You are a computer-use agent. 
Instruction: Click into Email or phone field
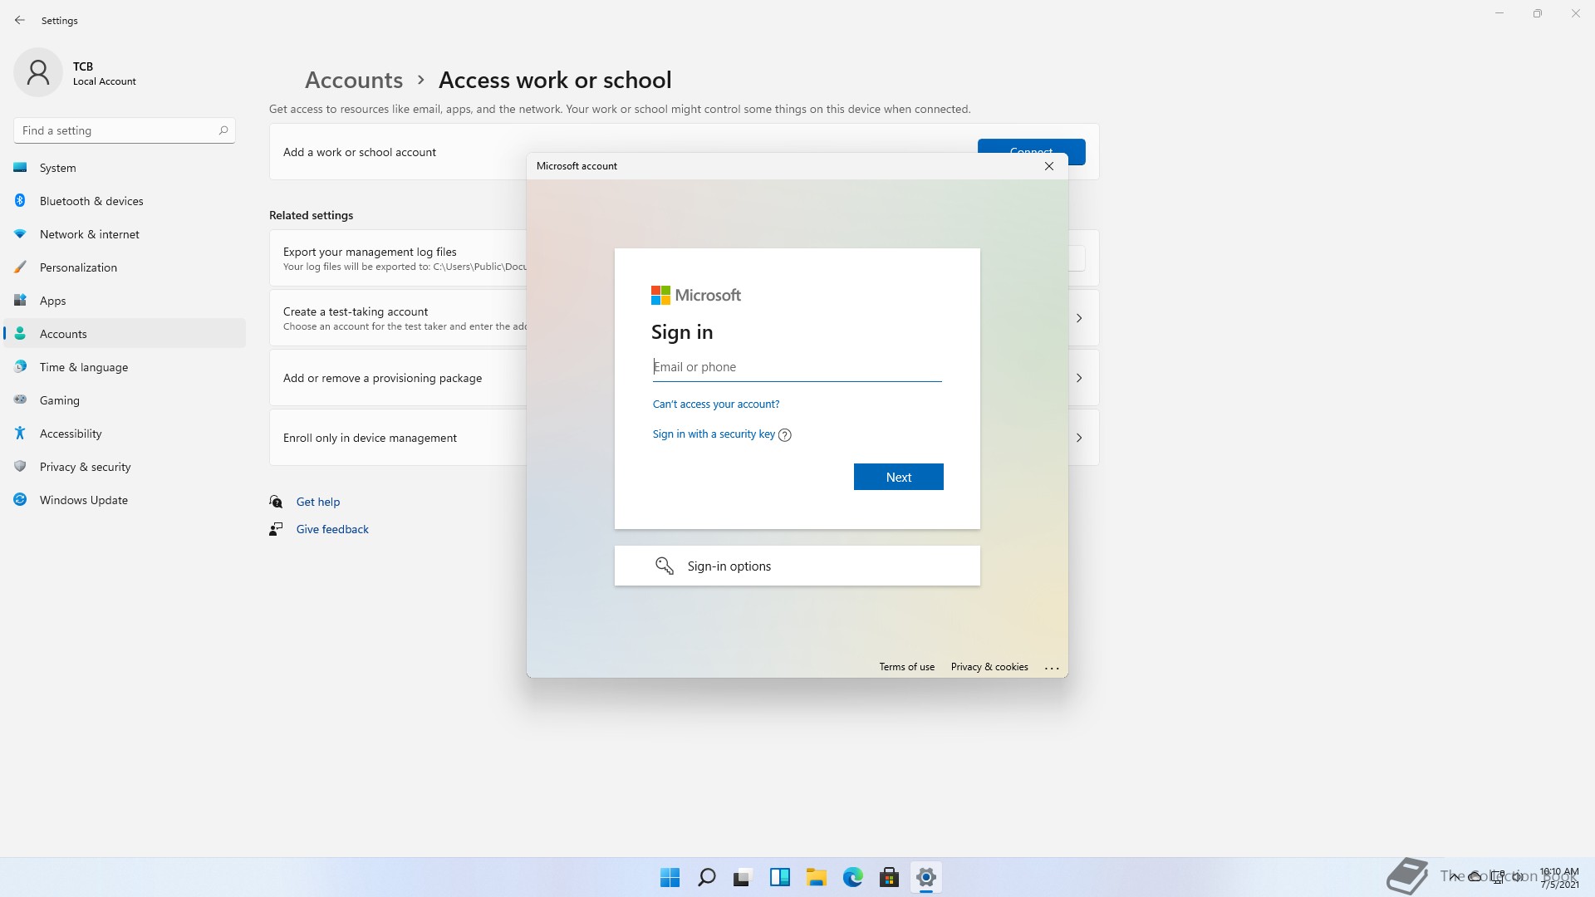click(797, 367)
